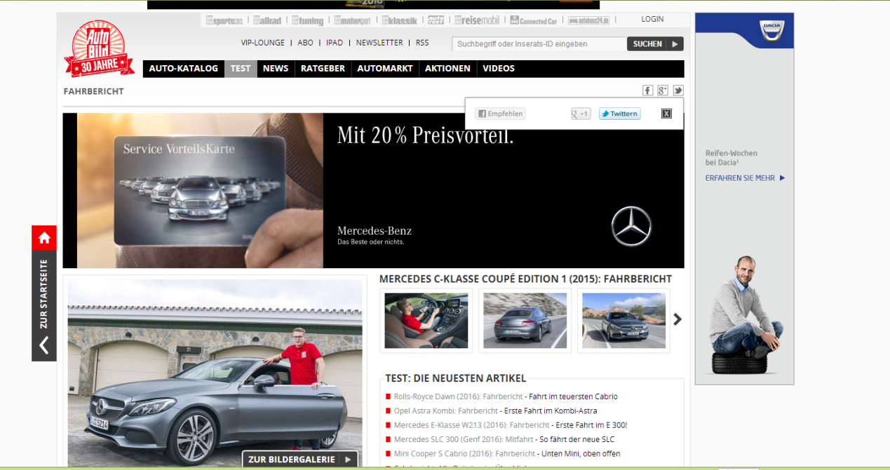Image resolution: width=890 pixels, height=470 pixels.
Task: Open the Twitter share icon
Action: click(678, 90)
